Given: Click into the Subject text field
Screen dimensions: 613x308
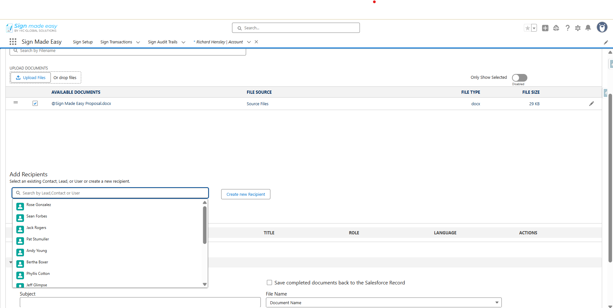Looking at the screenshot, I should click(x=140, y=302).
